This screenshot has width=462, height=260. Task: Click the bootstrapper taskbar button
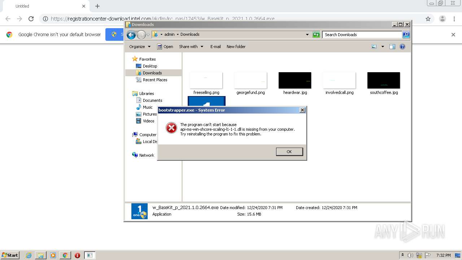(x=90, y=255)
